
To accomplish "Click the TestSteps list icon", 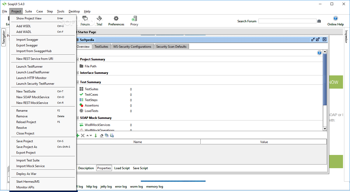I will tap(81, 100).
